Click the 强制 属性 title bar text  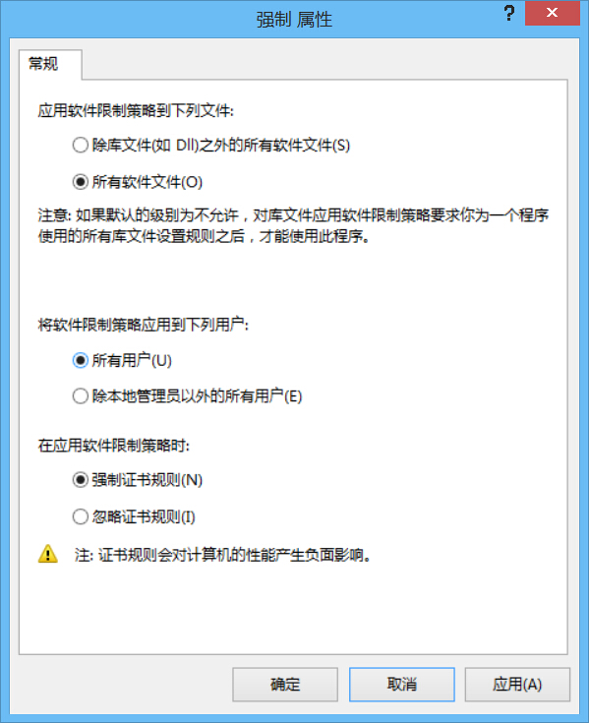click(x=294, y=20)
